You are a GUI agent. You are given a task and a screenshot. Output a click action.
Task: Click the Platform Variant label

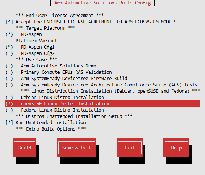click(36, 41)
